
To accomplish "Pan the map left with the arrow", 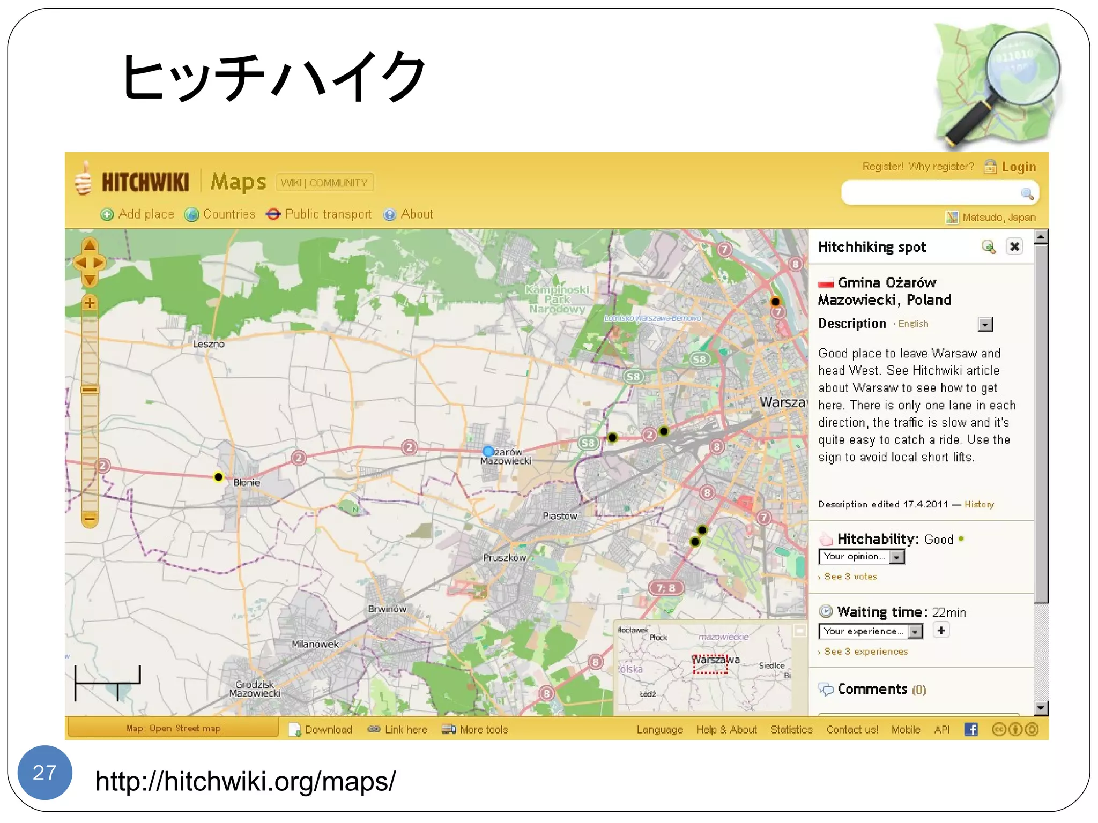I will 80,263.
